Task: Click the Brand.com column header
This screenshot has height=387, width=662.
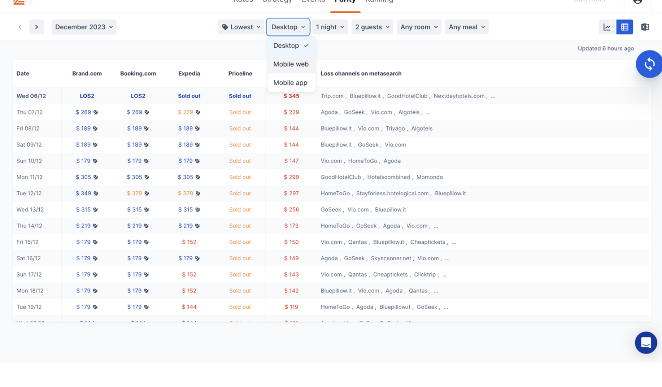Action: [x=87, y=74]
